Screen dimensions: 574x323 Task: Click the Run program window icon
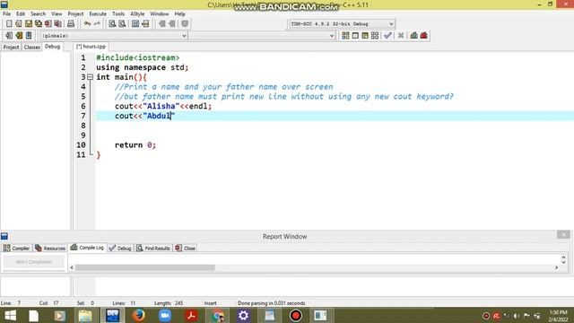355,36
